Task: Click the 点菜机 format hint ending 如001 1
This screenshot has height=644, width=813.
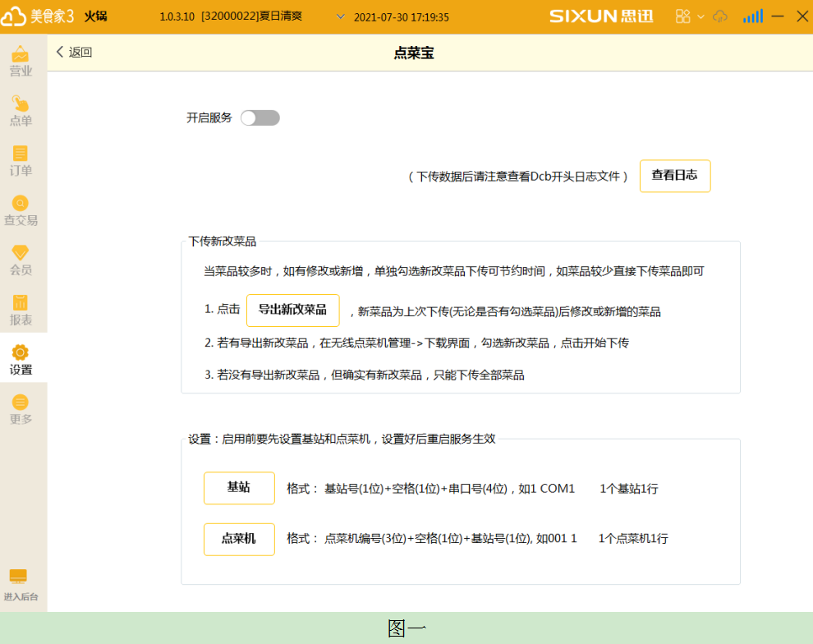Action: click(x=432, y=539)
